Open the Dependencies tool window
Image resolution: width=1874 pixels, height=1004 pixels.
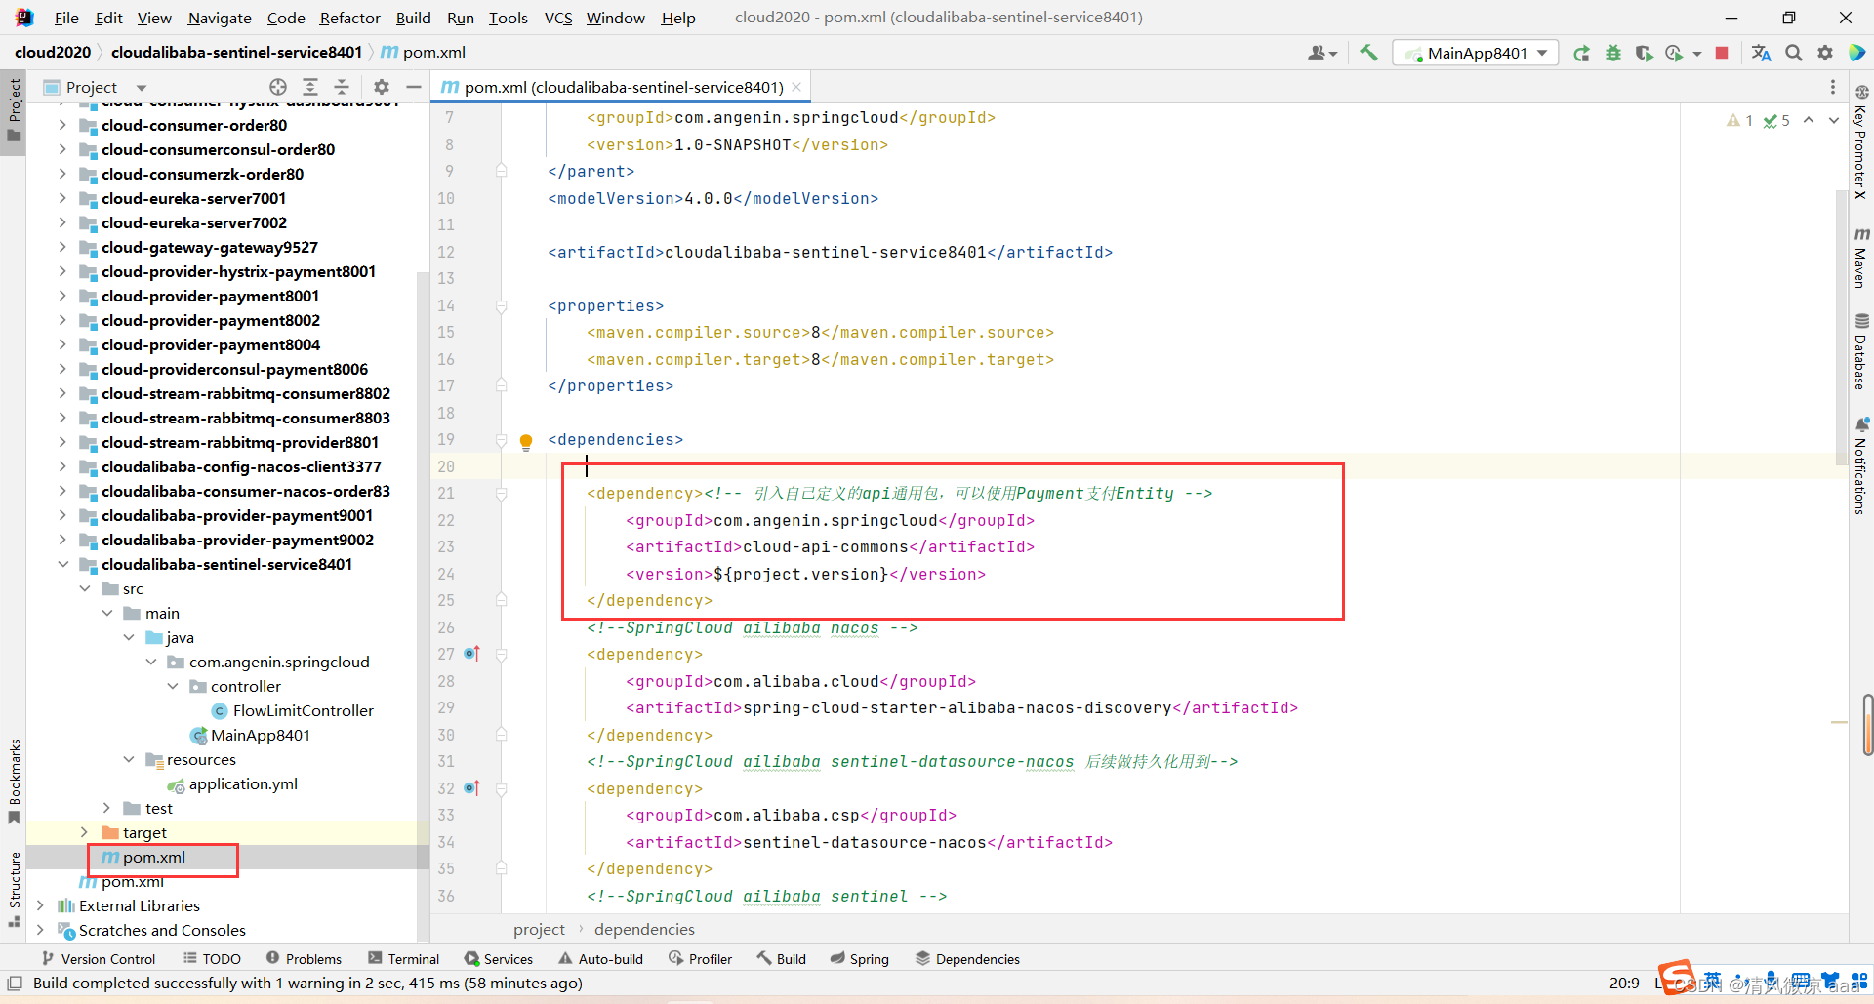coord(967,959)
